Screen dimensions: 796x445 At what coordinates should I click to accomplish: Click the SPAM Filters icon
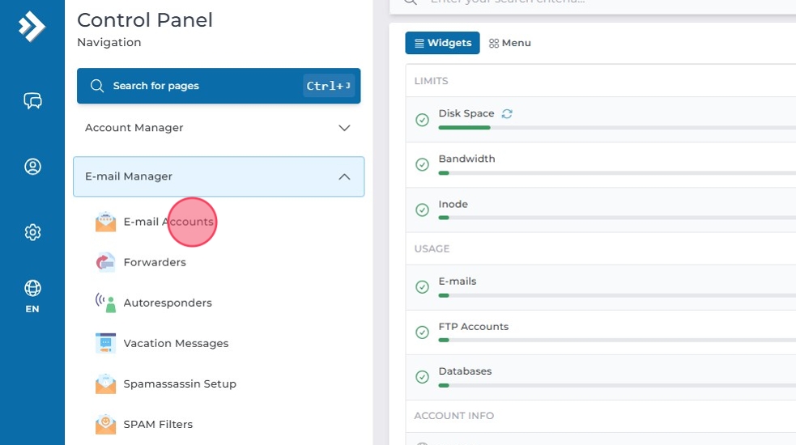[x=105, y=424]
